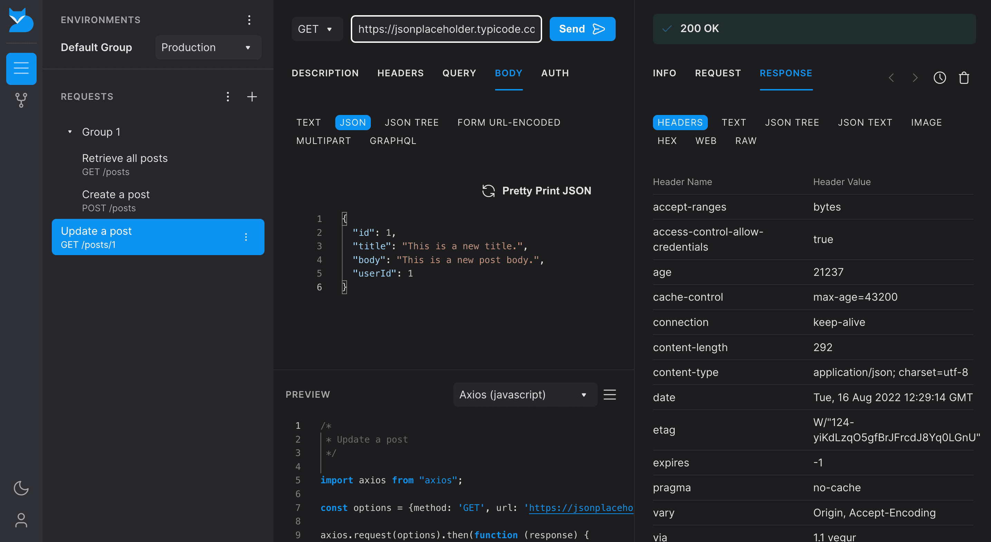Image resolution: width=991 pixels, height=542 pixels.
Task: Click the Header Name column title
Action: click(x=682, y=182)
